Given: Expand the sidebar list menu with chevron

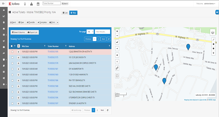Looking at the screenshot, I should [4, 35].
